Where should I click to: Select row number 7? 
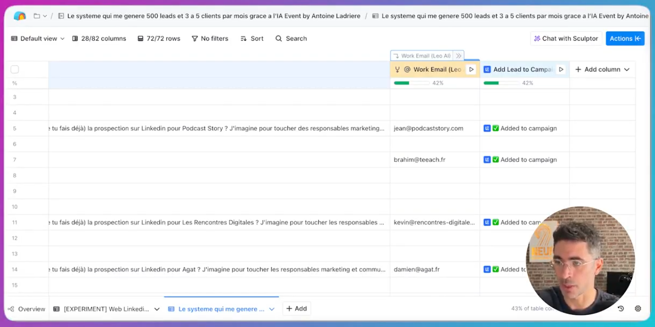tap(15, 159)
